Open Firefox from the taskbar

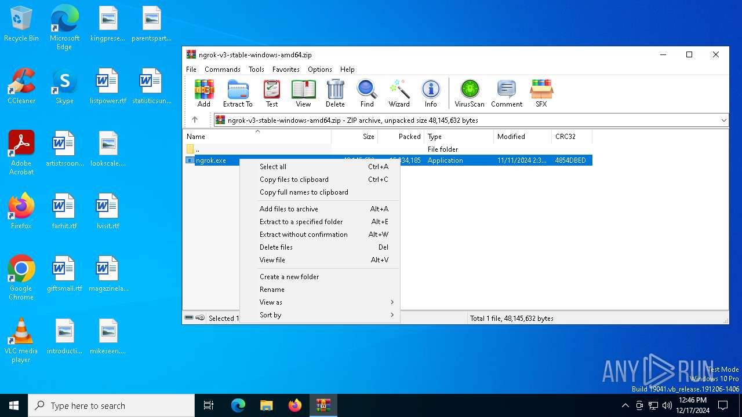[x=294, y=405]
